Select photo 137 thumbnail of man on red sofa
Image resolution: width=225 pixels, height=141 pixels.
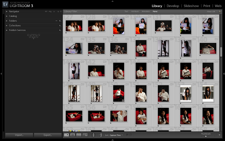click(141, 48)
